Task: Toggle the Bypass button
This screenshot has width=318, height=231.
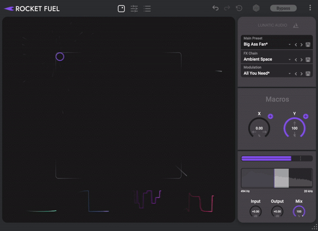Action: pyautogui.click(x=283, y=8)
